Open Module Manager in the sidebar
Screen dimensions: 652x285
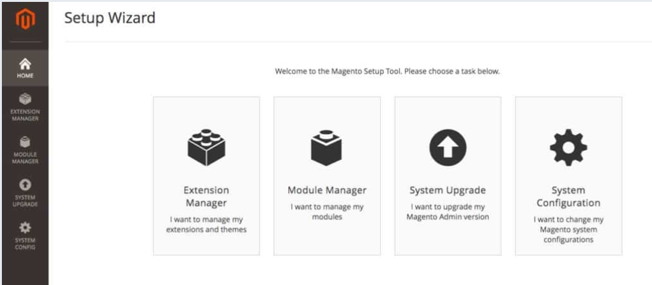coord(25,149)
